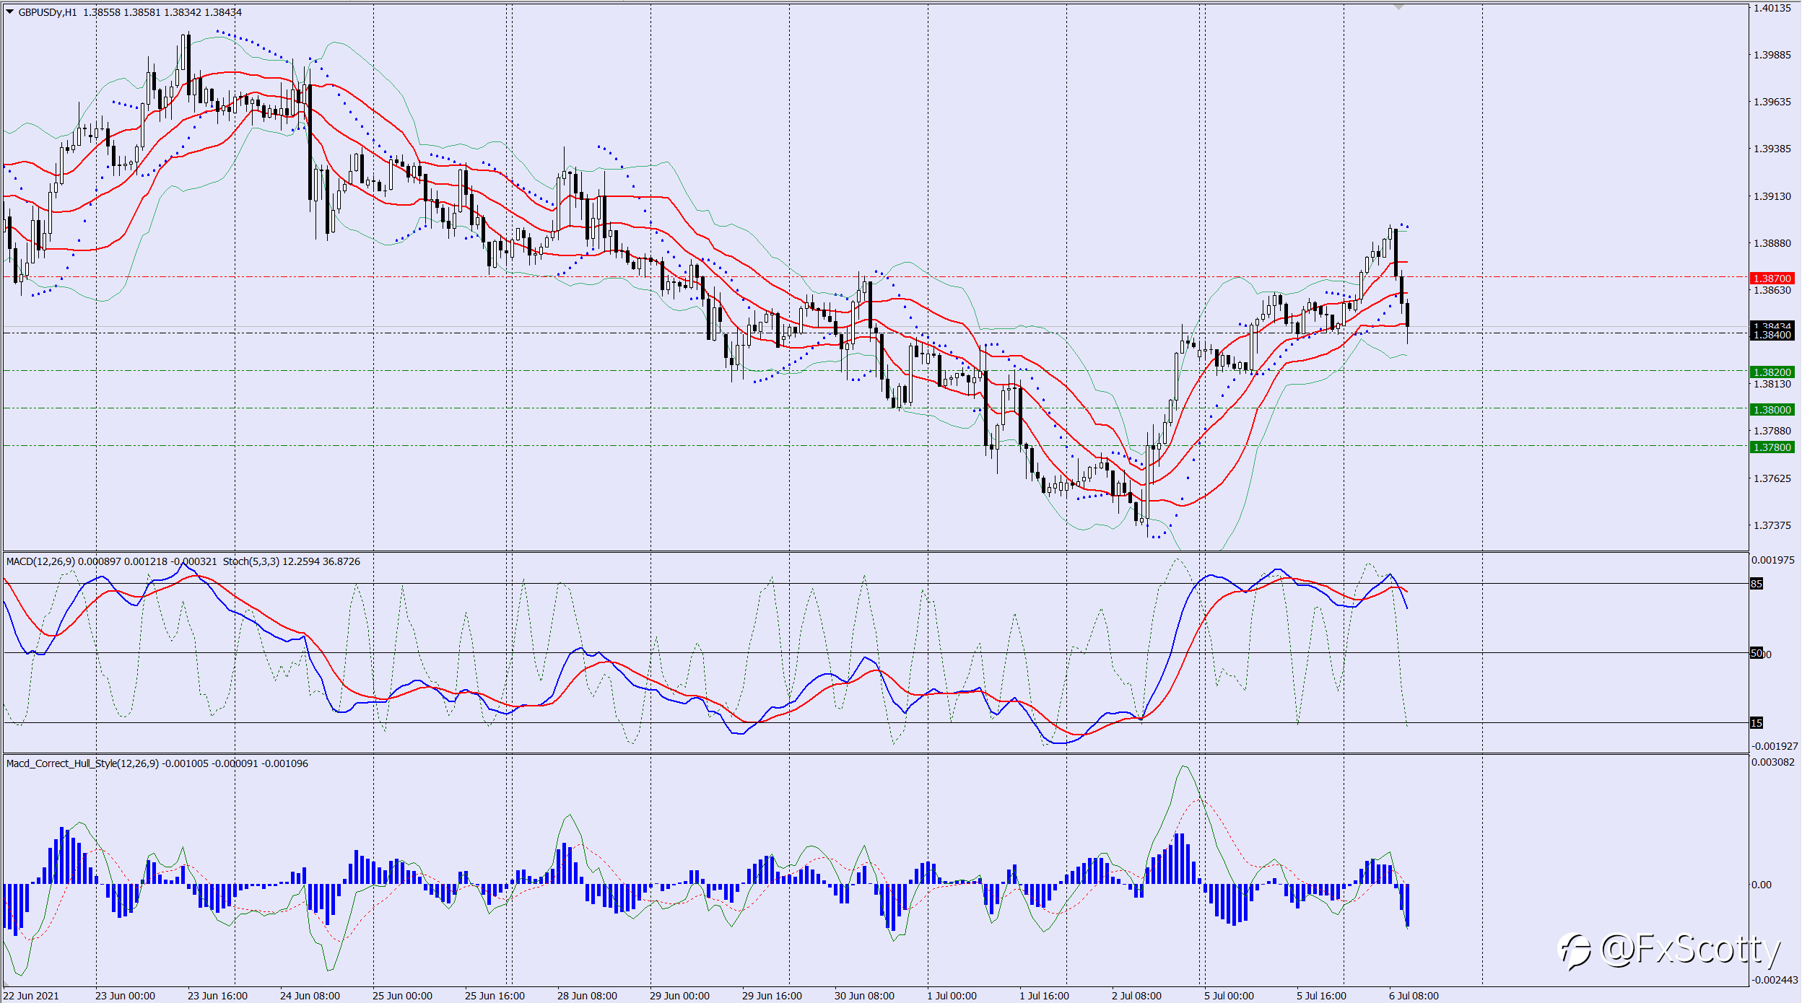Viewport: 1802px width, 1003px height.
Task: Click the 1.38630 value on price axis
Action: 1772,290
